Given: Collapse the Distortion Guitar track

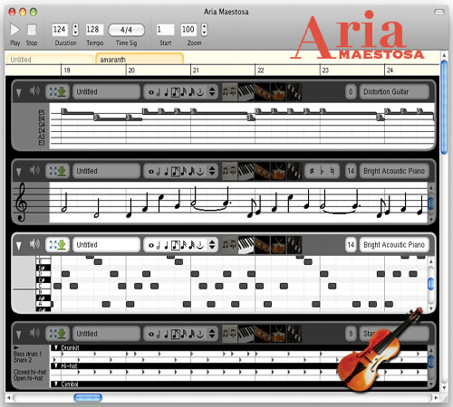Looking at the screenshot, I should pyautogui.click(x=19, y=92).
